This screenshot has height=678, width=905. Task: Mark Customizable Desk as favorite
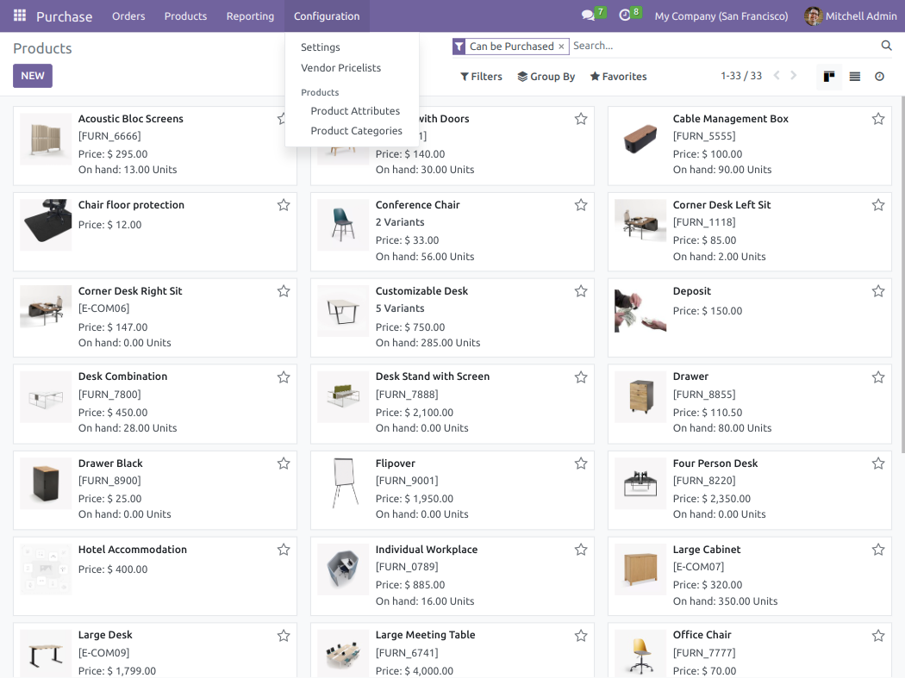coord(580,291)
